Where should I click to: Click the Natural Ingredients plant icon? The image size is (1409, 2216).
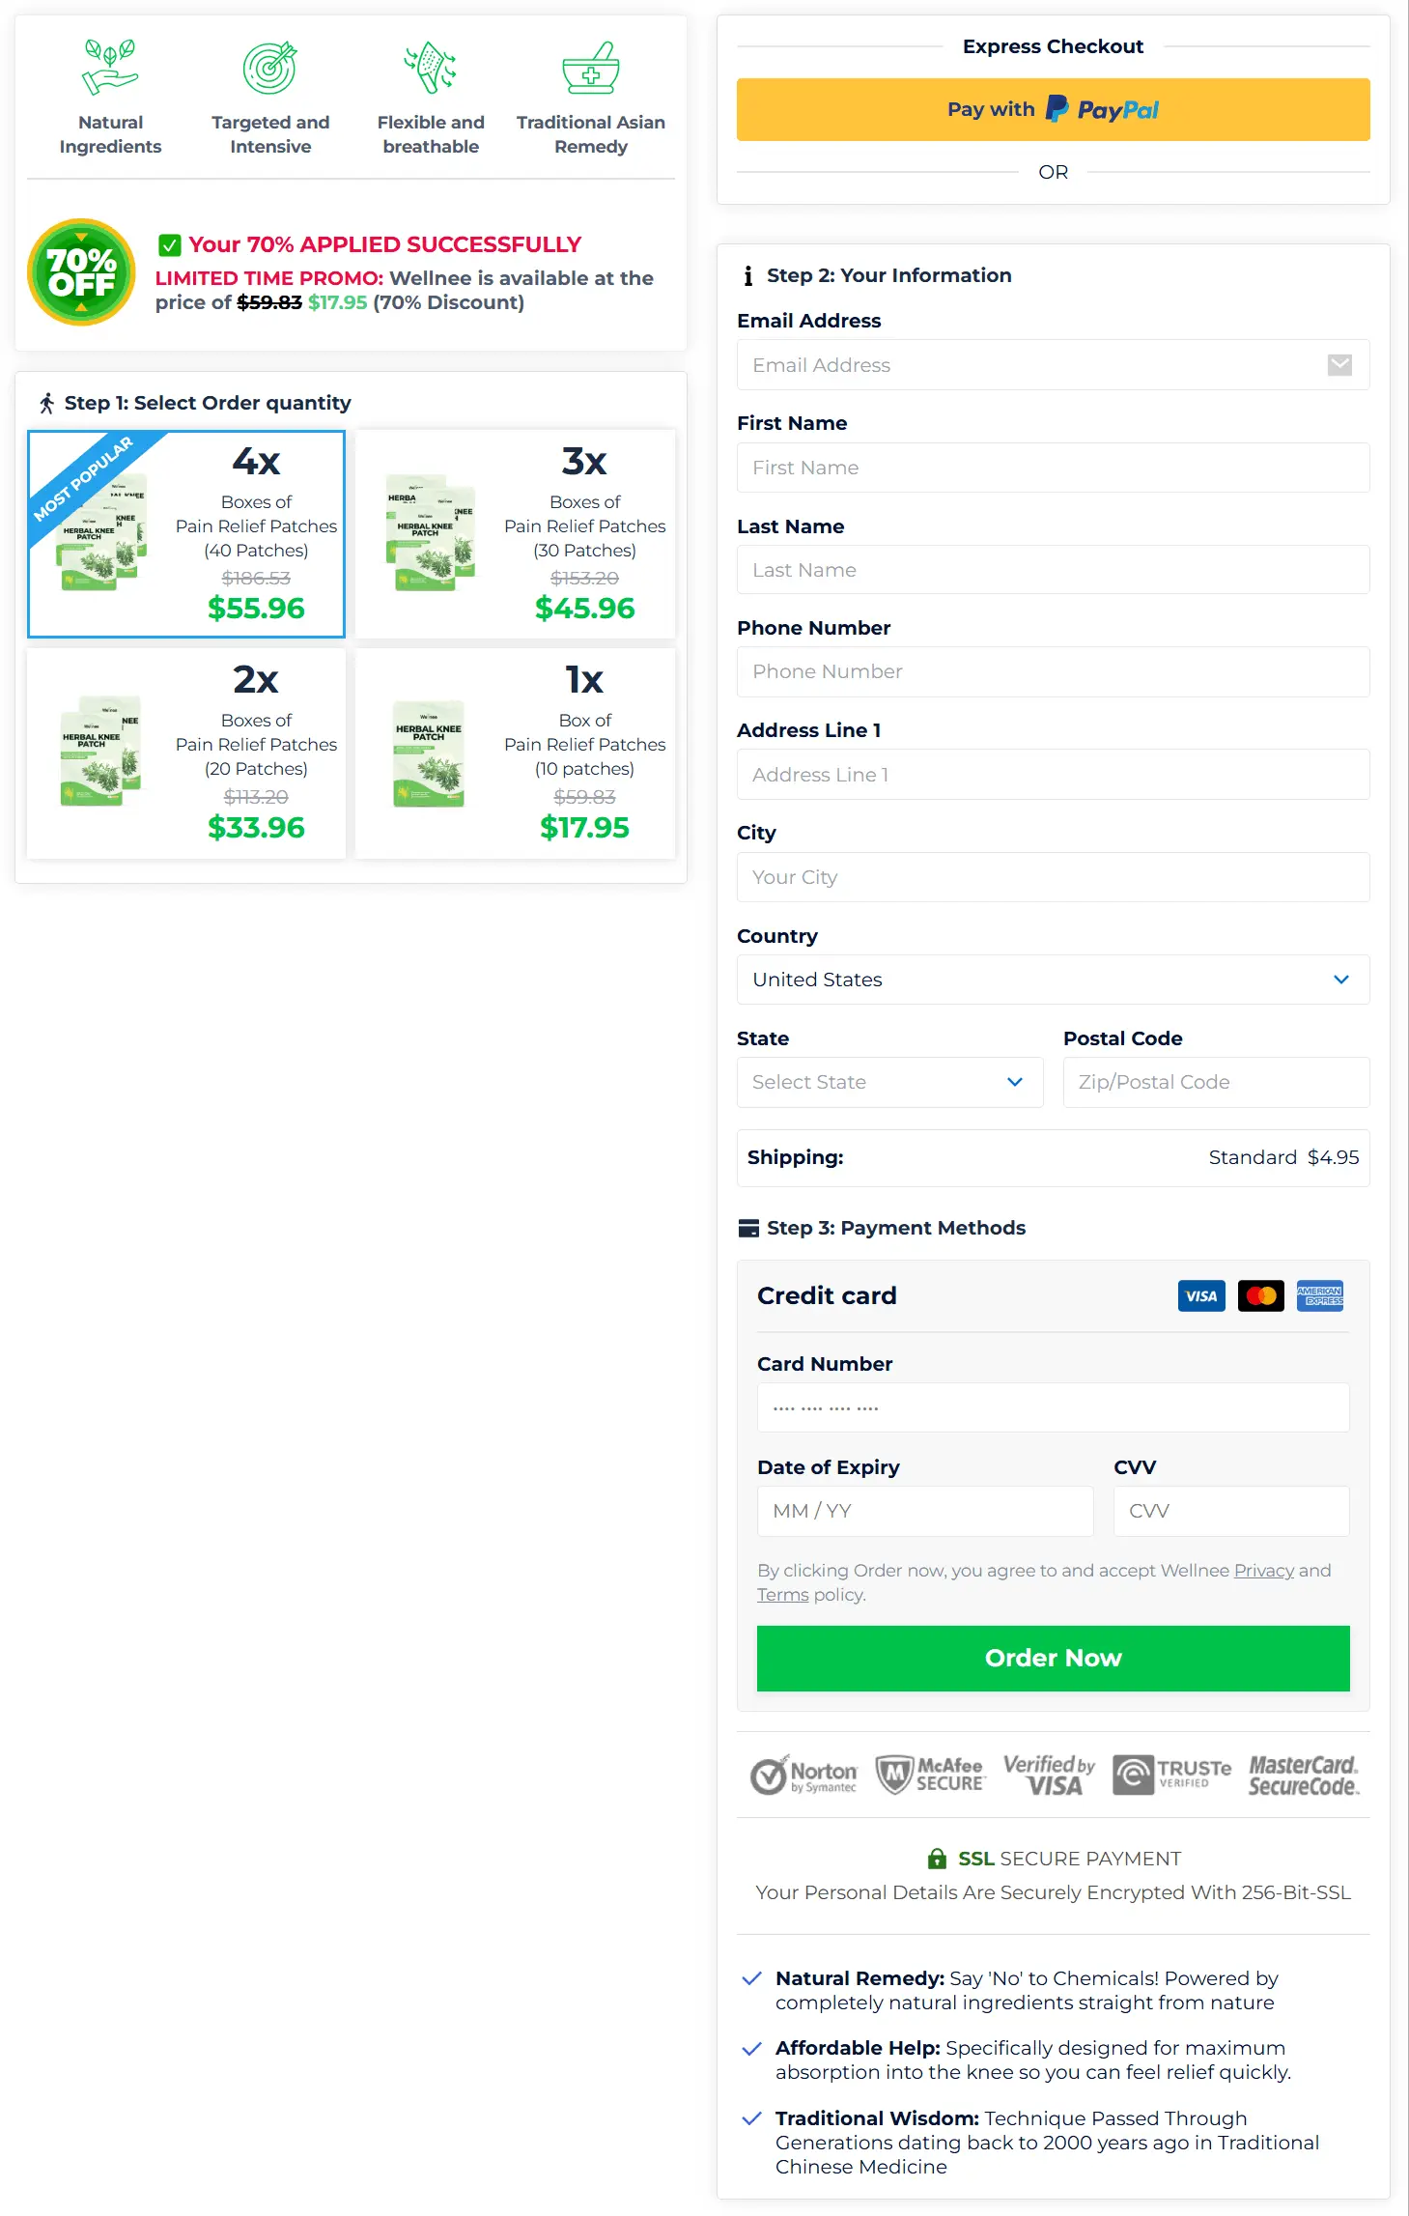click(110, 68)
